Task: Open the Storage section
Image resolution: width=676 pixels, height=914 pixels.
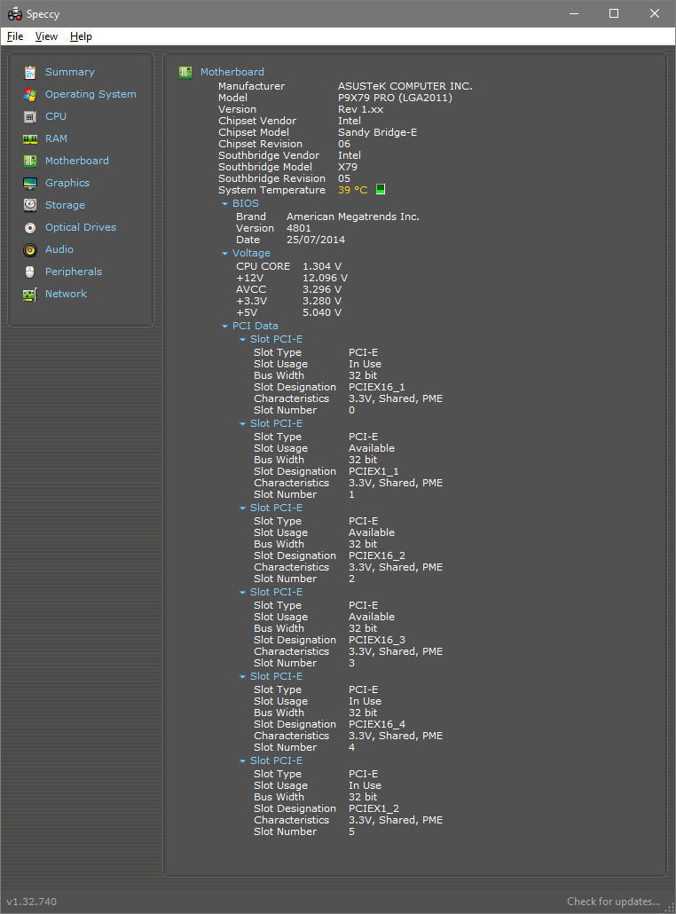Action: [66, 205]
